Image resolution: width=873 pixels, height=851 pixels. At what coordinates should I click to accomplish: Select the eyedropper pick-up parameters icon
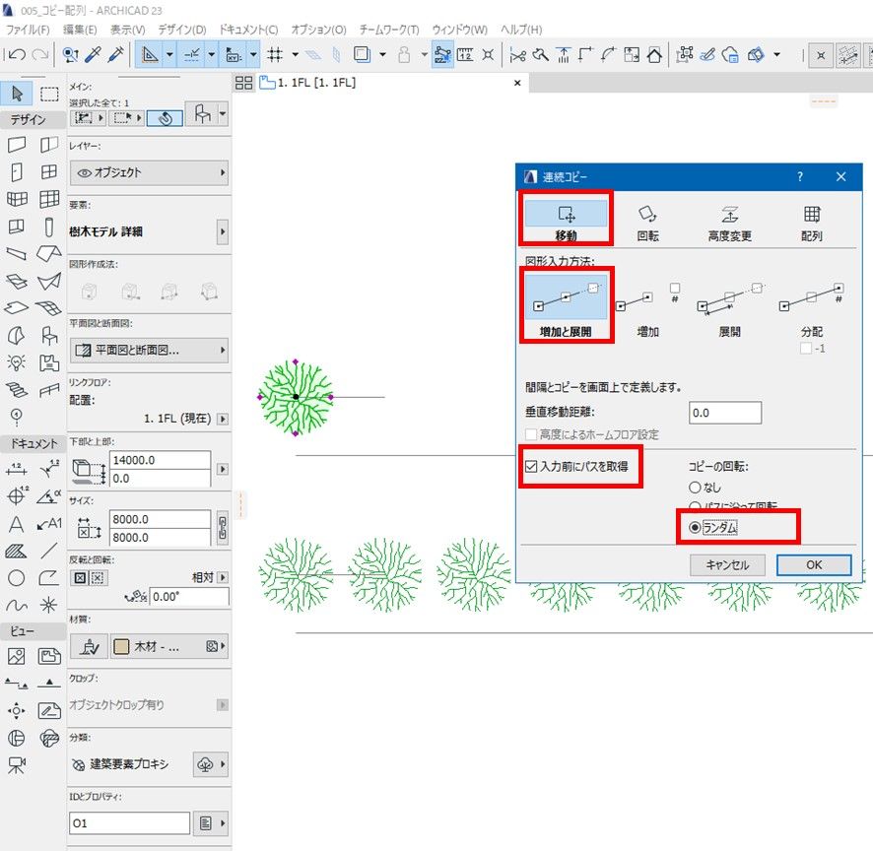tap(93, 54)
